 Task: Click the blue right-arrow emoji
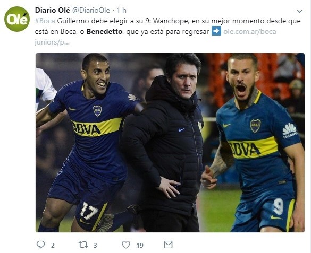216,31
